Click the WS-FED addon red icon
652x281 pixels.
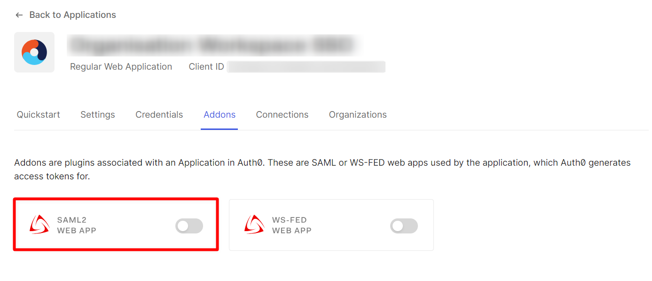click(254, 225)
